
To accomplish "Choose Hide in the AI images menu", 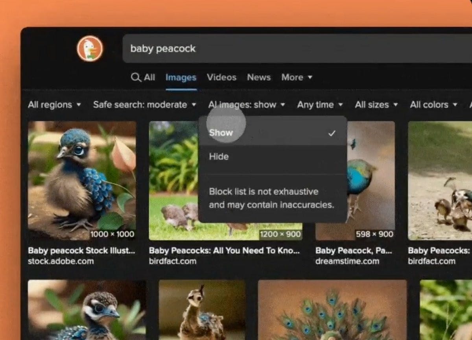I will [x=273, y=157].
